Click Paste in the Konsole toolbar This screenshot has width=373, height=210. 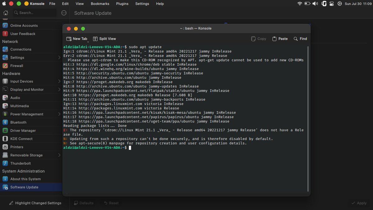(280, 39)
